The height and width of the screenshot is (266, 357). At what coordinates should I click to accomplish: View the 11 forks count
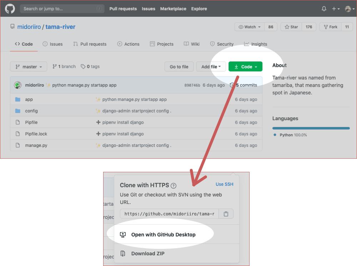[x=347, y=27]
